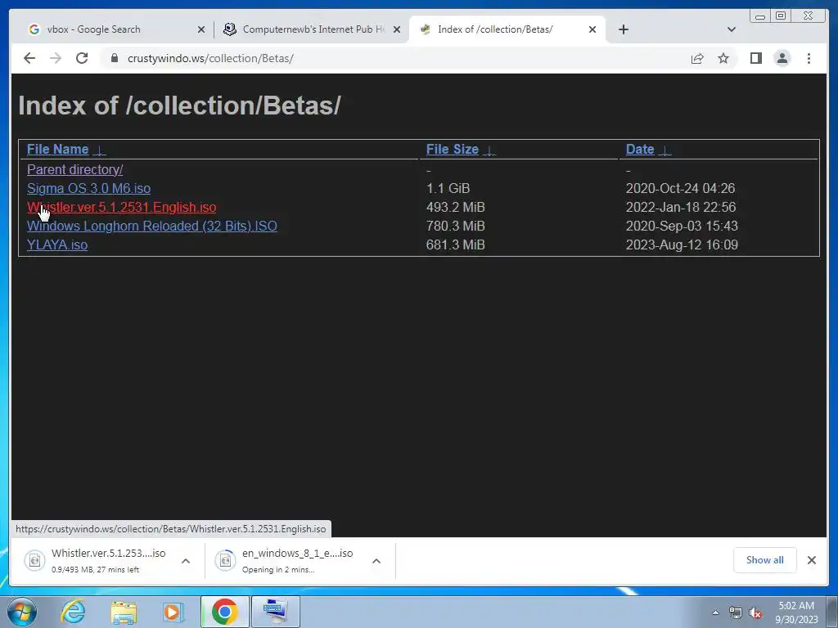Image resolution: width=838 pixels, height=628 pixels.
Task: Open clock showing 5:02 AM
Action: pos(796,612)
